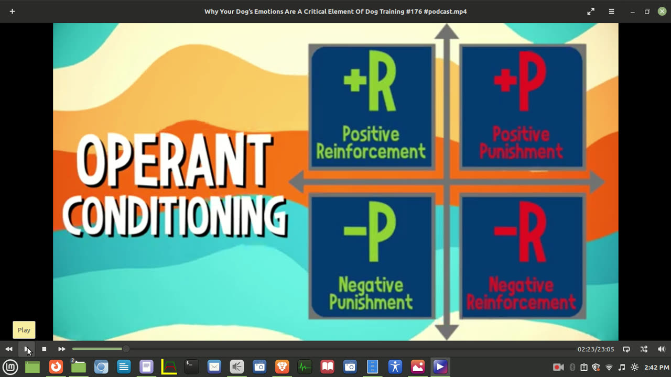Image resolution: width=671 pixels, height=377 pixels.
Task: Restore the media player window size
Action: [647, 11]
